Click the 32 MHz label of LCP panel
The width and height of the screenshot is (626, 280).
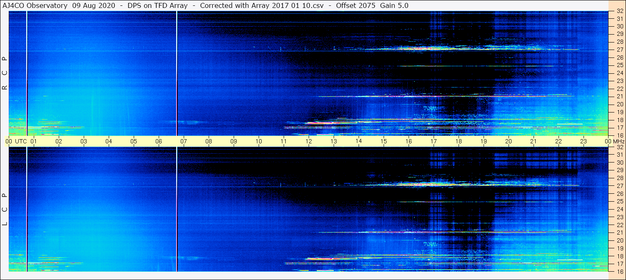point(620,147)
